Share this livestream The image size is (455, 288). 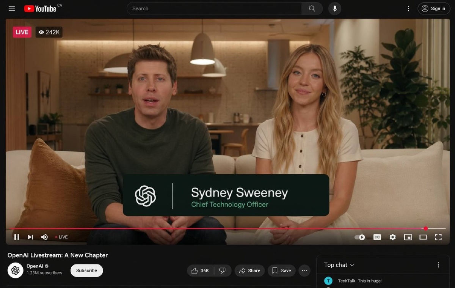[x=249, y=271]
